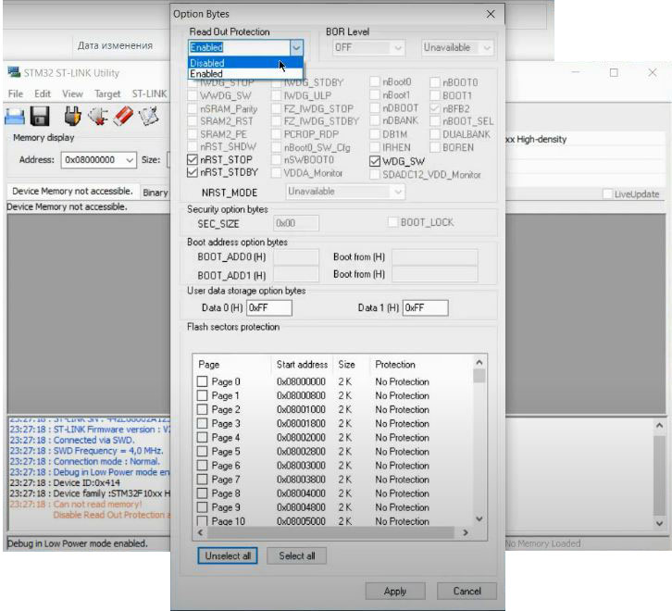Toggle the nRST_STOP checkbox

[193, 159]
